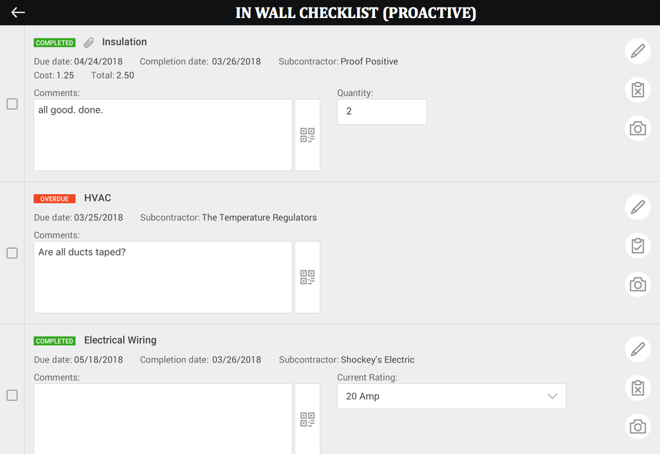Open the Current Rating 20 Amp dropdown

tap(451, 396)
